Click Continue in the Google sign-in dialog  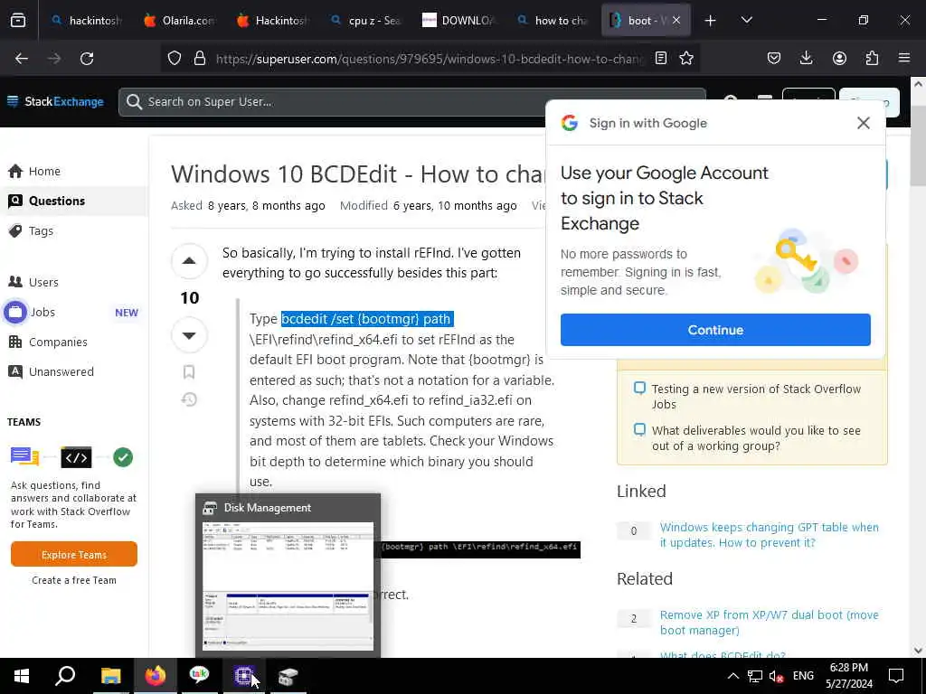(715, 330)
